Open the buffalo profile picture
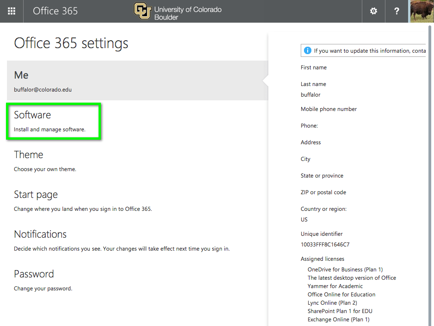This screenshot has width=434, height=326. click(x=422, y=11)
